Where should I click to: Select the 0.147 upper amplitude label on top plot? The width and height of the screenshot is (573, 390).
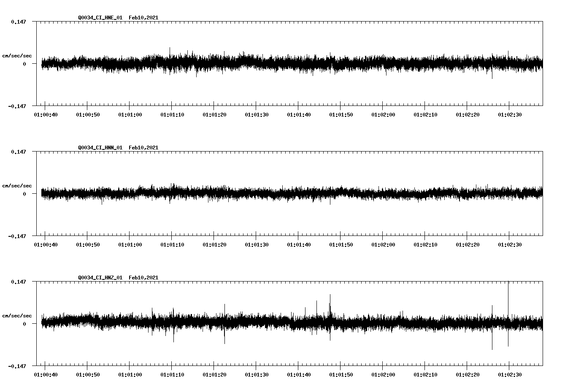pos(19,22)
